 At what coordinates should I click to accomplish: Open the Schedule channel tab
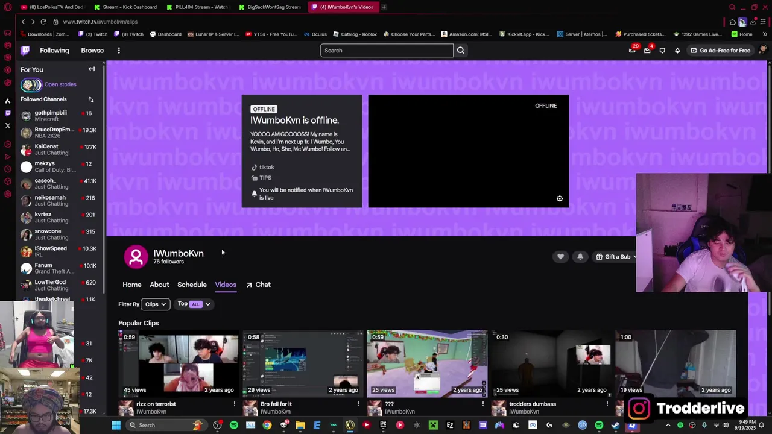(x=192, y=285)
